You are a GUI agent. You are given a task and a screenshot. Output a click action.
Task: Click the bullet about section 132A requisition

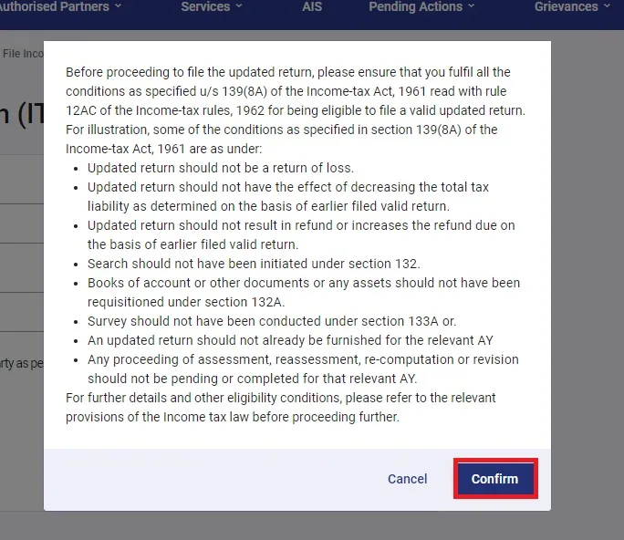[304, 293]
